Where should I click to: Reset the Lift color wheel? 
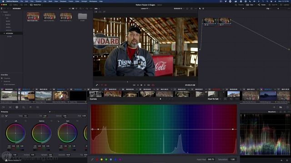pyautogui.click(x=25, y=121)
